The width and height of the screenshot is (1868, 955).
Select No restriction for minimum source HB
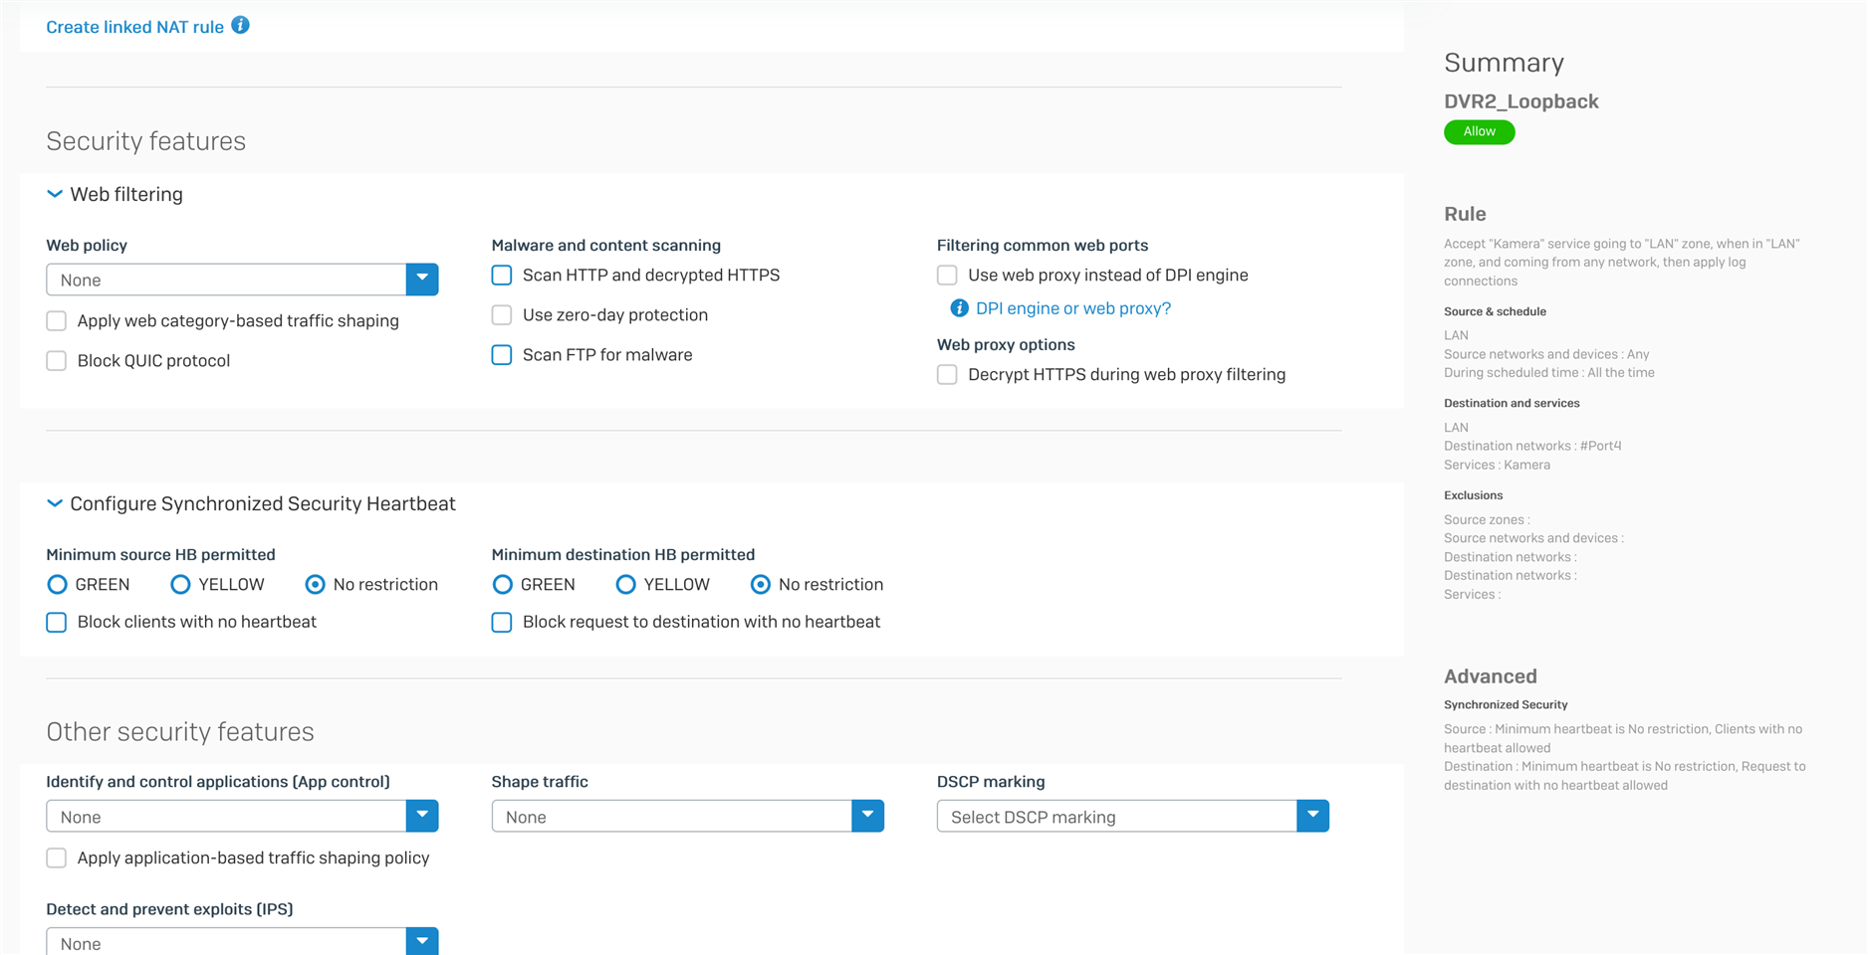[315, 584]
